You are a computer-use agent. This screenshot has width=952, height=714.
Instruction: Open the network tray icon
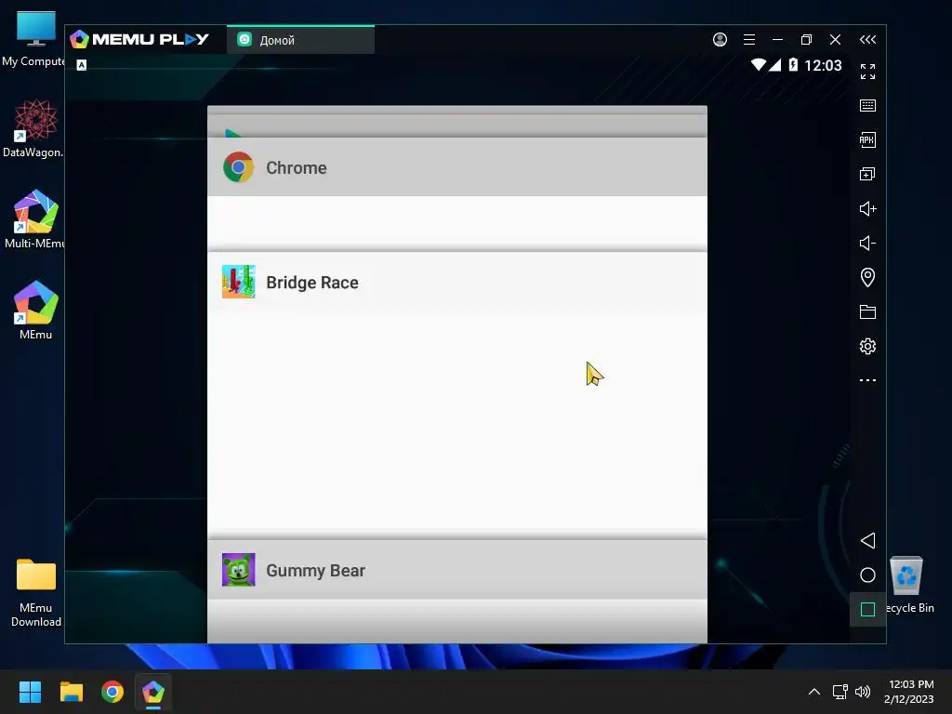pyautogui.click(x=840, y=692)
